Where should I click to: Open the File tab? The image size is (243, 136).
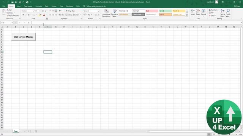pos(4,6)
